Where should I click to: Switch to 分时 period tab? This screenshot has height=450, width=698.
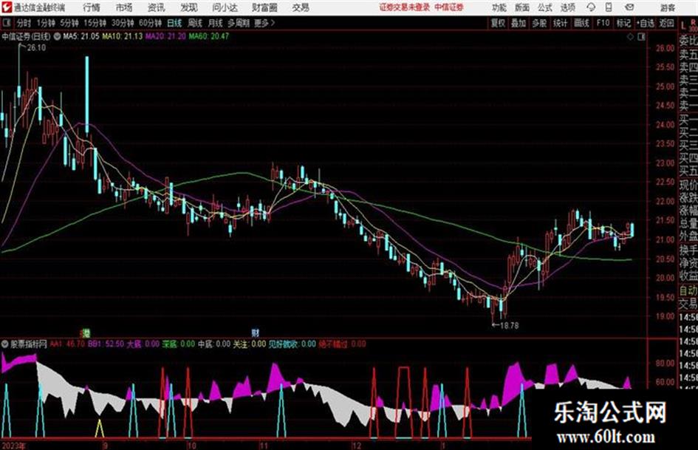point(24,23)
